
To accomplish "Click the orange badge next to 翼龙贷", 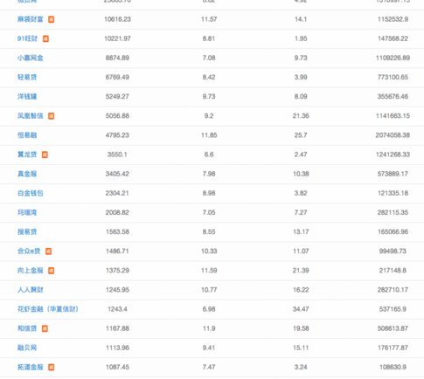I will coord(45,155).
